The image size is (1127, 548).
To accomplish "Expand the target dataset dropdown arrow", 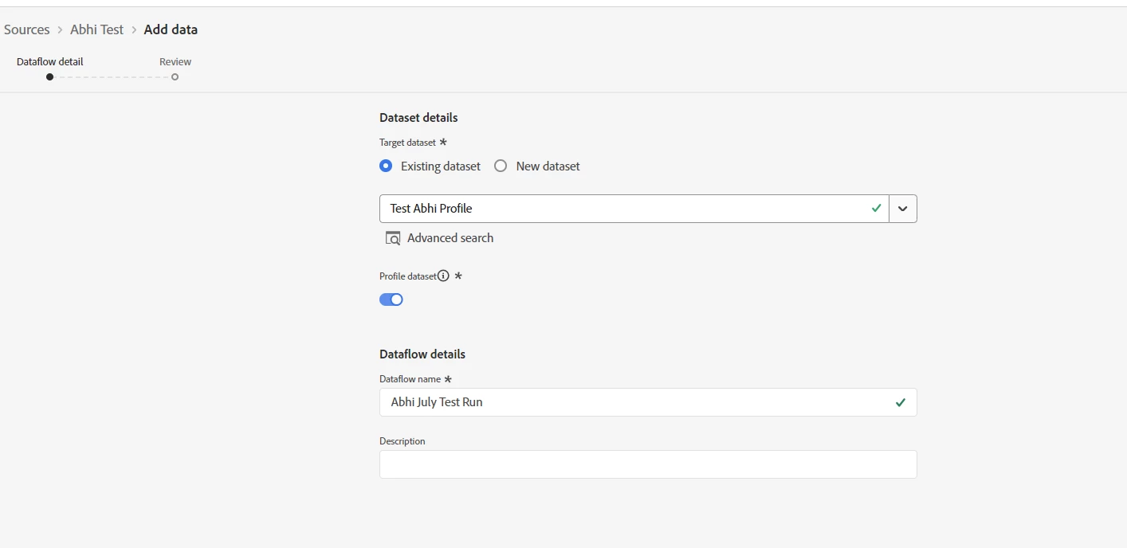I will click(x=902, y=209).
